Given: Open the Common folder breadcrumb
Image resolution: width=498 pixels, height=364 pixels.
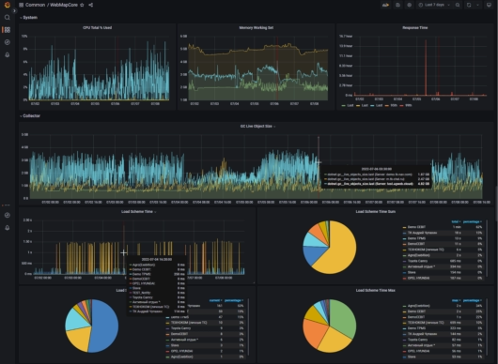Looking at the screenshot, I should (x=35, y=5).
